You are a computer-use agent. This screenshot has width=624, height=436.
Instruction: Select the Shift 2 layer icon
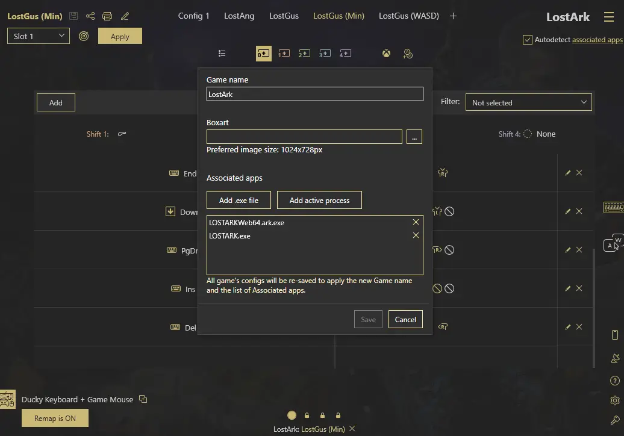point(304,54)
